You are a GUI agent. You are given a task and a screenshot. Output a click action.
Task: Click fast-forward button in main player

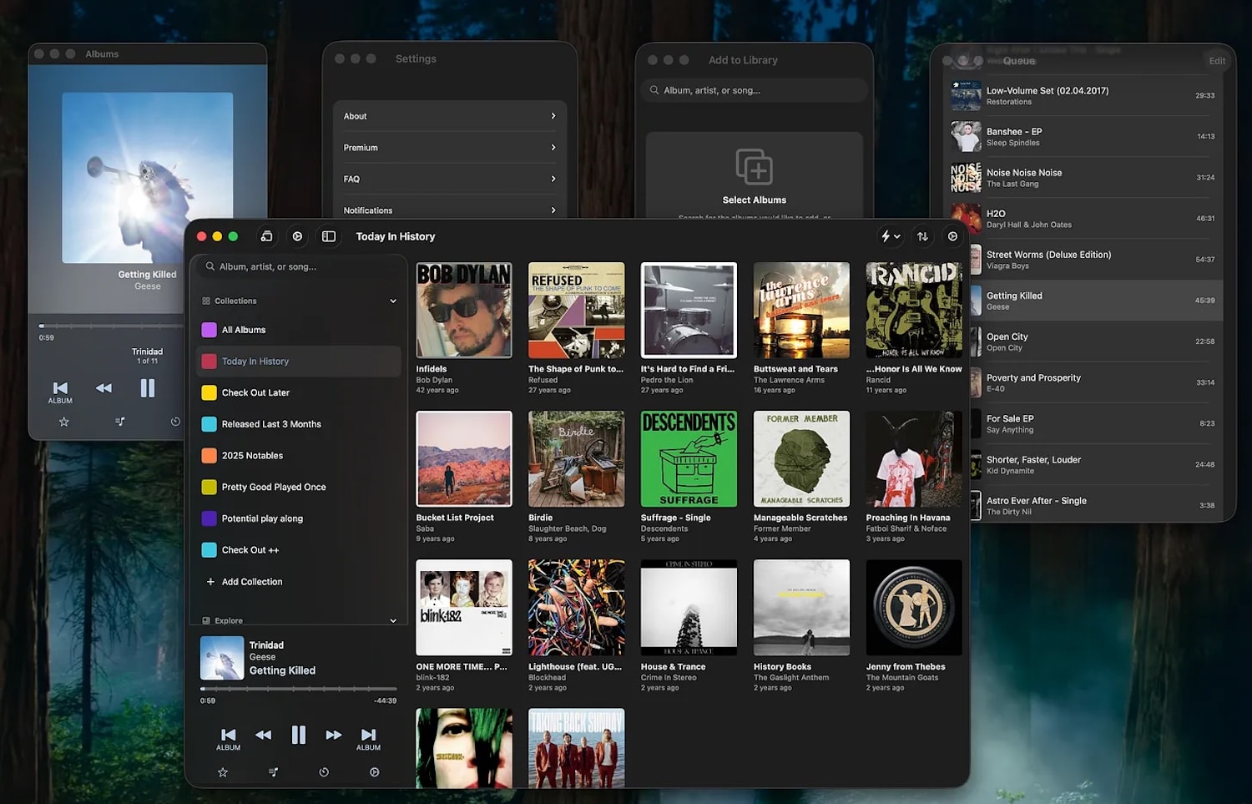point(334,735)
